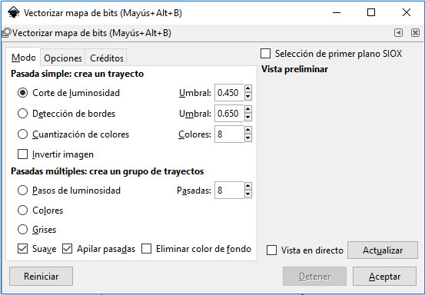The height and width of the screenshot is (295, 425).
Task: Enable Eliminar color de fondo
Action: coord(146,249)
